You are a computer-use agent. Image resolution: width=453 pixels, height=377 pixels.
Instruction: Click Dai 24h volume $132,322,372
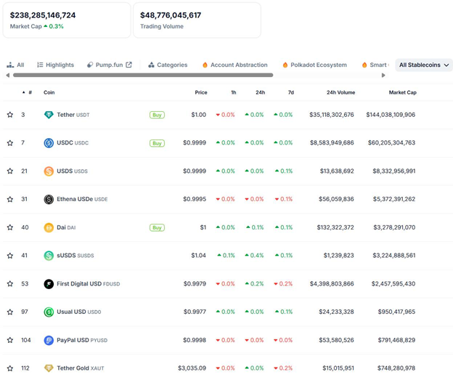pos(335,227)
